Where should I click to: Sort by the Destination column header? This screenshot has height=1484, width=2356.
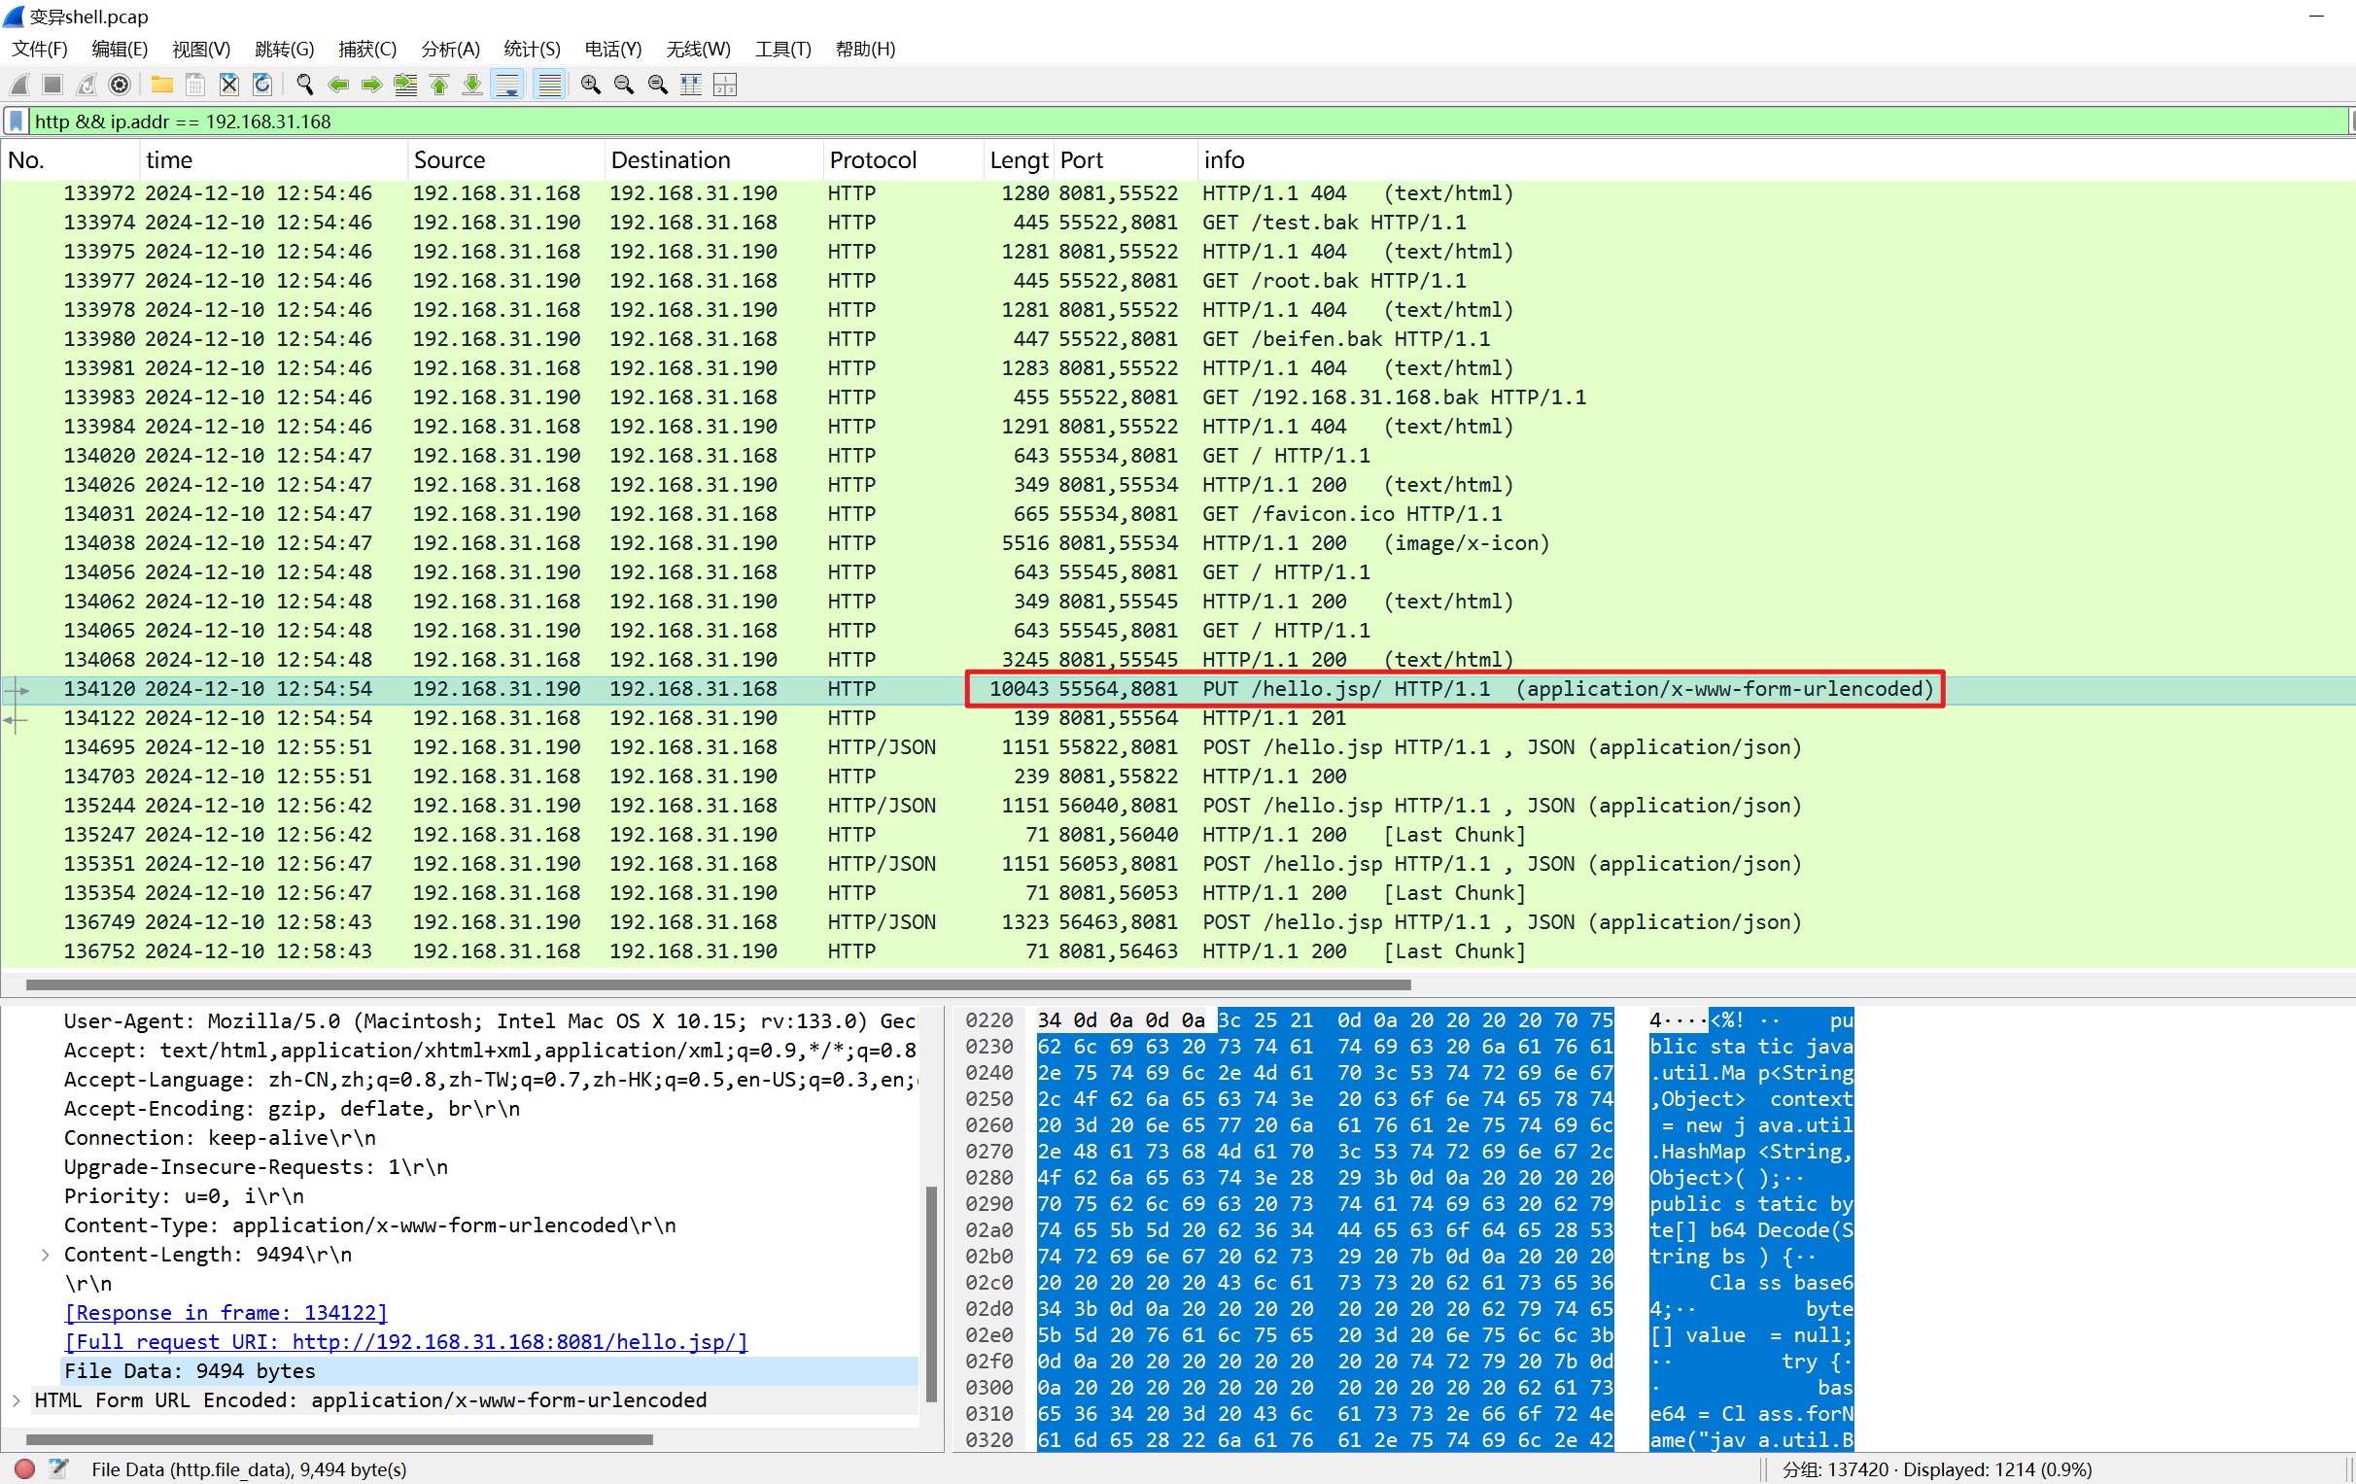coord(713,159)
